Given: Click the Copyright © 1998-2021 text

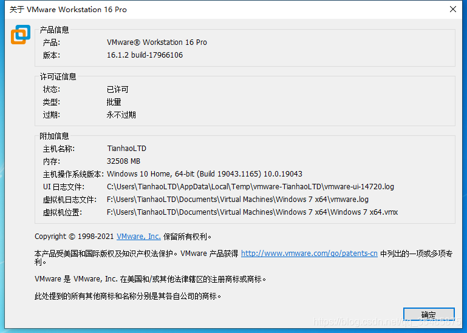Looking at the screenshot, I should [x=74, y=237].
